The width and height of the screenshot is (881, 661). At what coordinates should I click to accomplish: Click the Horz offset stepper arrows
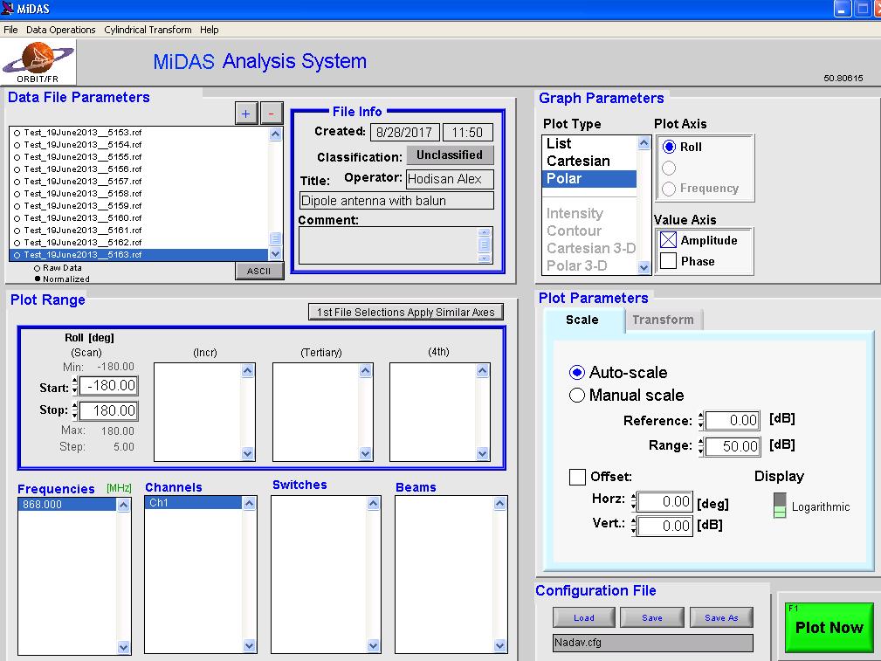pyautogui.click(x=634, y=502)
